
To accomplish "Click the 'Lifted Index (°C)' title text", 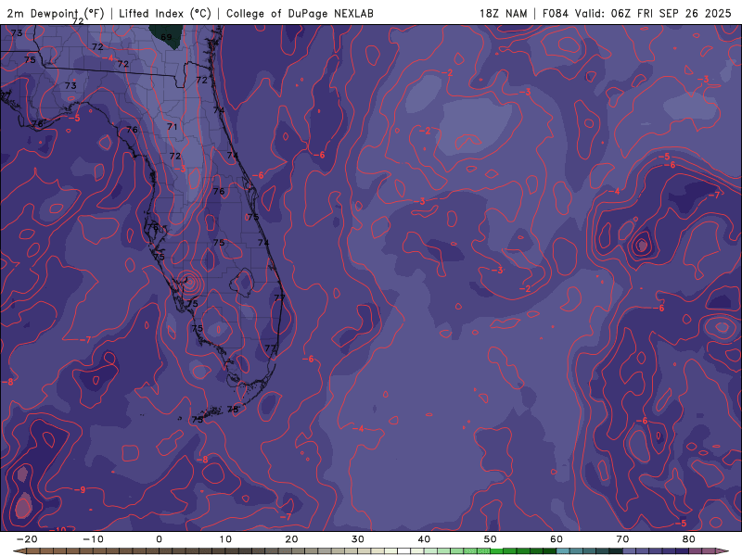I will pyautogui.click(x=165, y=13).
